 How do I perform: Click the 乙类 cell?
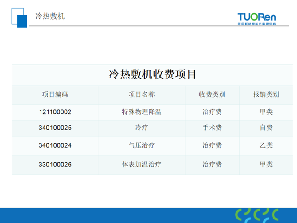[x=266, y=145]
